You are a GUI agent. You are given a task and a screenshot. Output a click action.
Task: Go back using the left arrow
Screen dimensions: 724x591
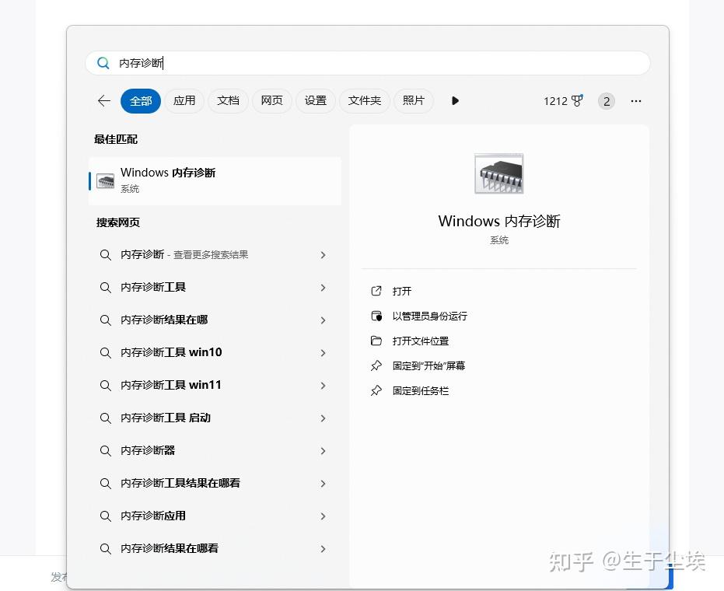[104, 100]
